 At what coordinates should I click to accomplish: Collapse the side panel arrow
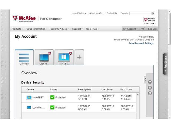pos(145,79)
